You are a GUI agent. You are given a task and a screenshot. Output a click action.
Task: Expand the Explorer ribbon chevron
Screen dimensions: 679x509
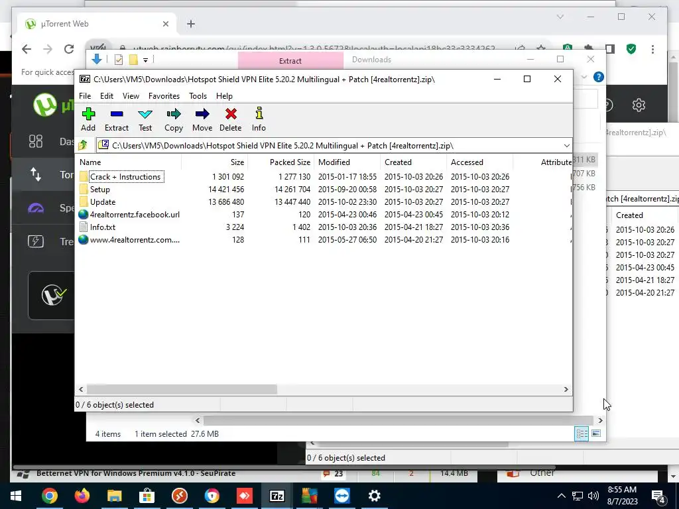click(x=584, y=77)
